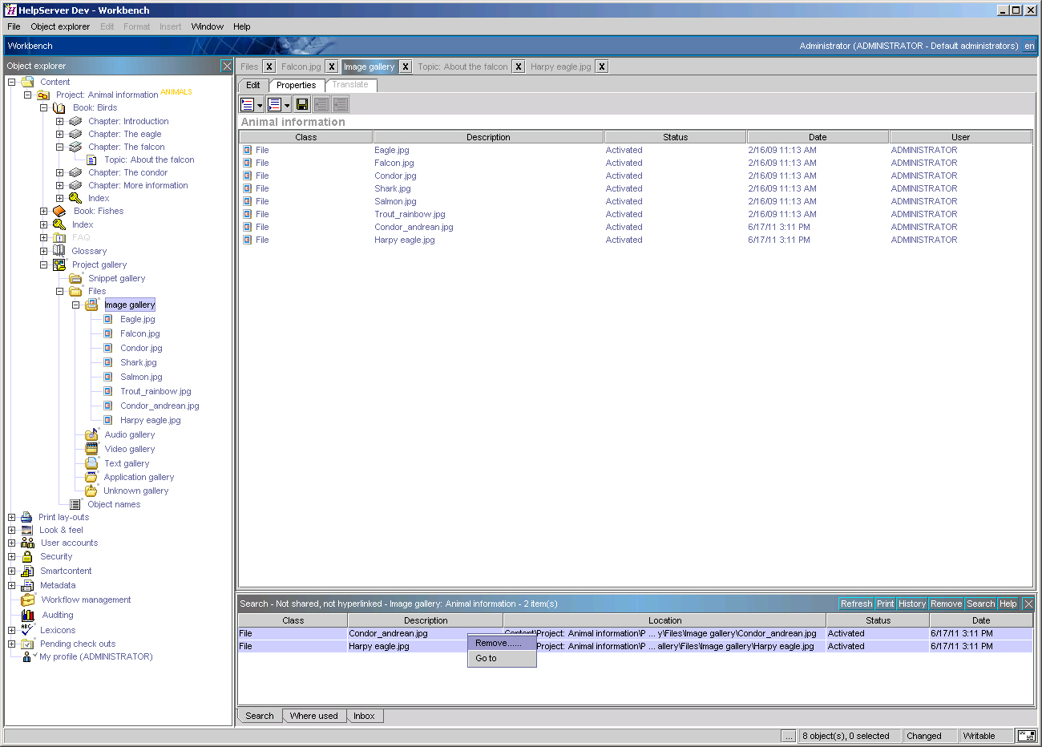Screen dimensions: 1042x747
Task: Switch to the Where used tab
Action: pos(313,716)
